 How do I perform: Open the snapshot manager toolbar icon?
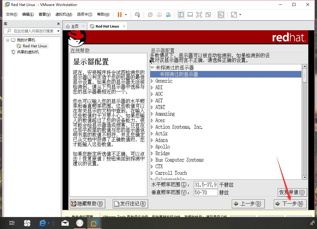pyautogui.click(x=168, y=15)
